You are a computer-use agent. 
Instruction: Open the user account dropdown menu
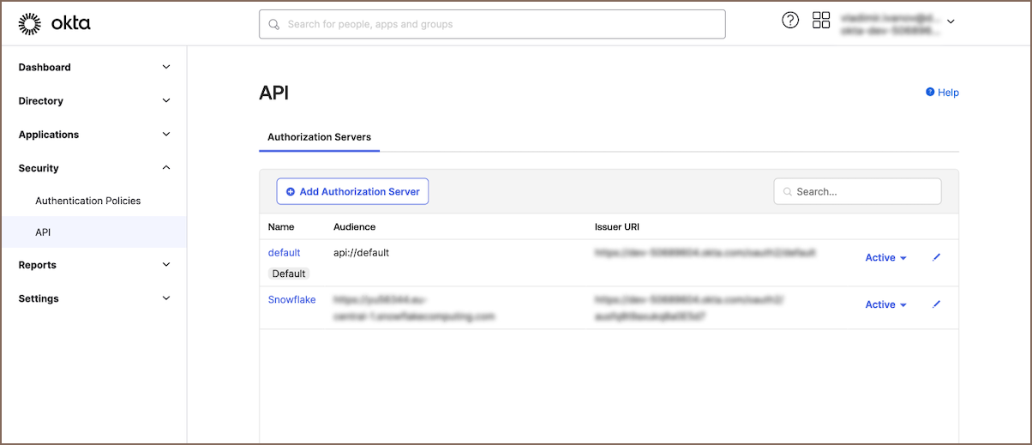950,21
